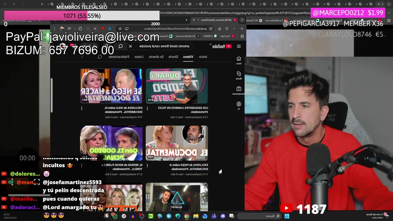The width and height of the screenshot is (393, 221).
Task: Open Telegram from the taskbar
Action: pyautogui.click(x=169, y=216)
